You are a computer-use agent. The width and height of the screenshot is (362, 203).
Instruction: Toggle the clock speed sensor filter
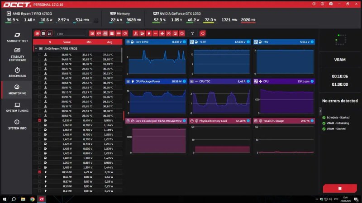coord(169,33)
